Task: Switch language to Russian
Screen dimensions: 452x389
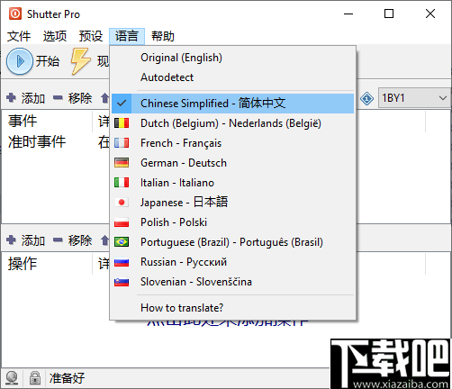Action: [x=233, y=262]
